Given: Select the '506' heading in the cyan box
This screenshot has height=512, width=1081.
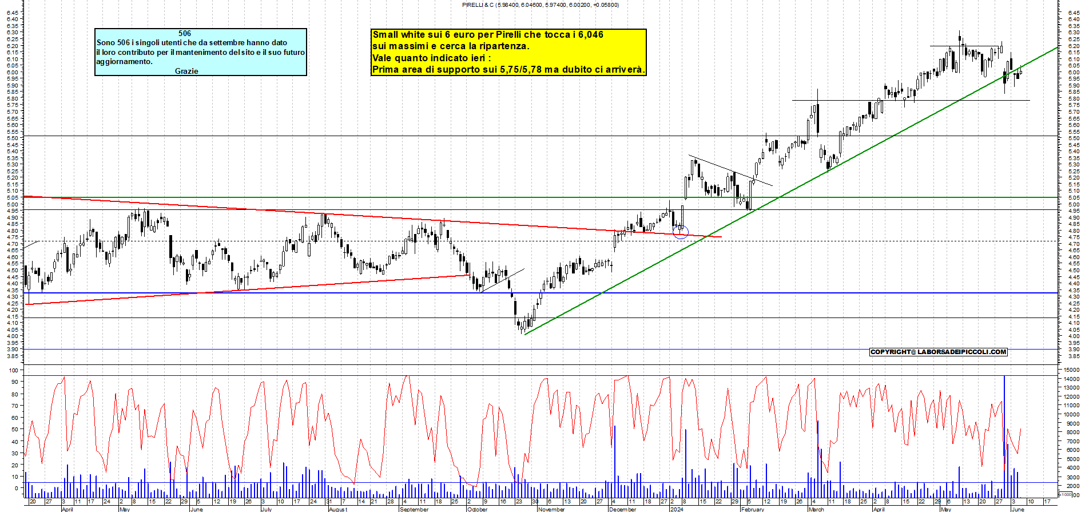Looking at the screenshot, I should pos(185,34).
